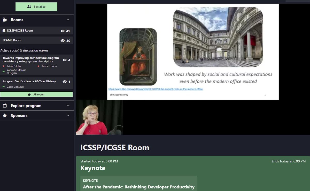Click the lock icon on ICSSP/ICGSE Room
The image size is (310, 191).
click(x=4, y=31)
